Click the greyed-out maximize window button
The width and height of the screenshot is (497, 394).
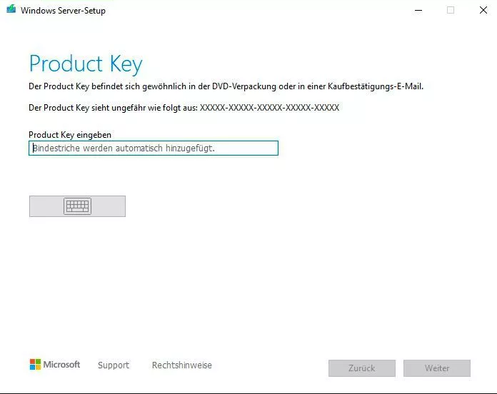tap(451, 11)
